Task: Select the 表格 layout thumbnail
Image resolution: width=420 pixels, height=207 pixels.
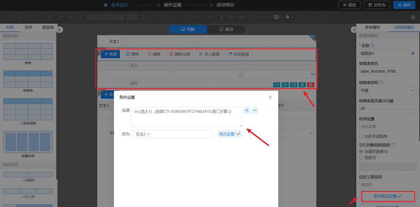Action: point(28,51)
